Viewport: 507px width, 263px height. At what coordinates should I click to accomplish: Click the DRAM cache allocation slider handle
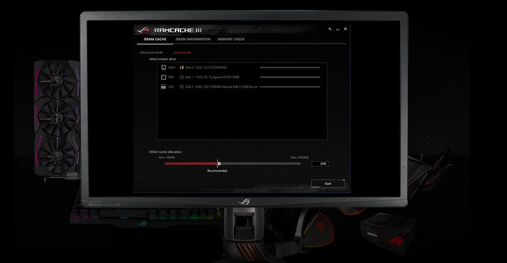pos(219,164)
